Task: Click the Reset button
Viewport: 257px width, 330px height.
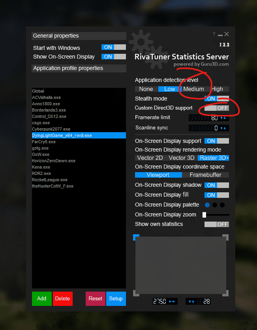Action: pos(95,299)
